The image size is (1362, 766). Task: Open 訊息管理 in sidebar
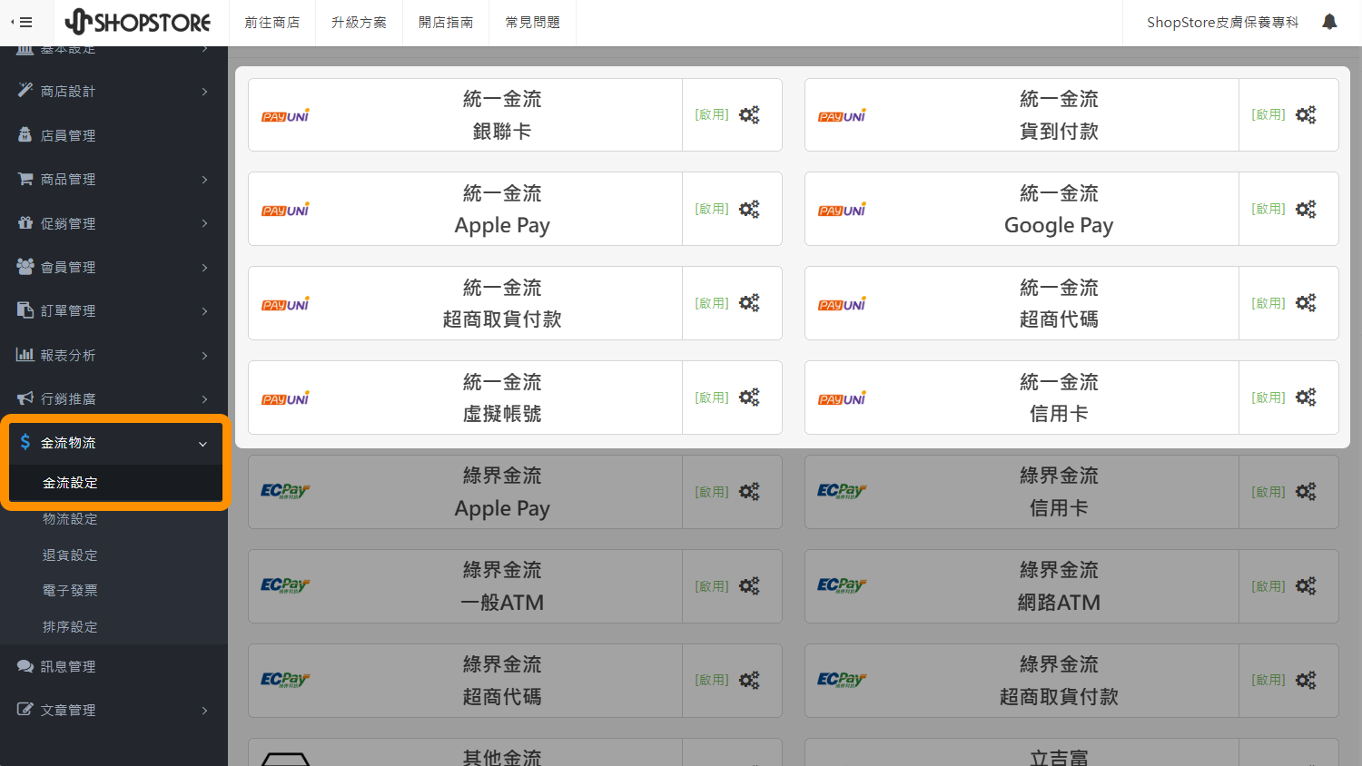pos(113,667)
